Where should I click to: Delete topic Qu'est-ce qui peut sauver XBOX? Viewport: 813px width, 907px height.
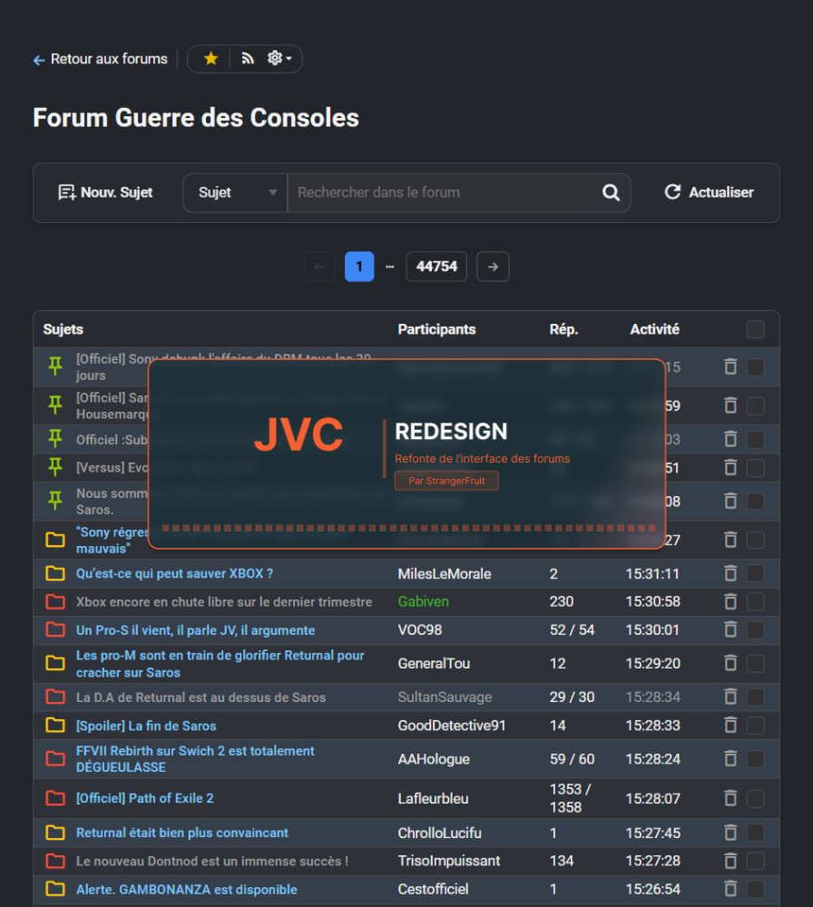pos(730,573)
